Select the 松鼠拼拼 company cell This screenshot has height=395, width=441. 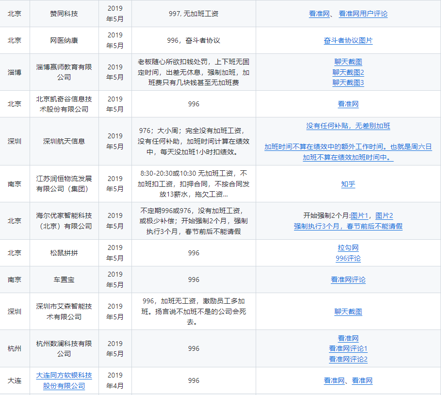[64, 253]
